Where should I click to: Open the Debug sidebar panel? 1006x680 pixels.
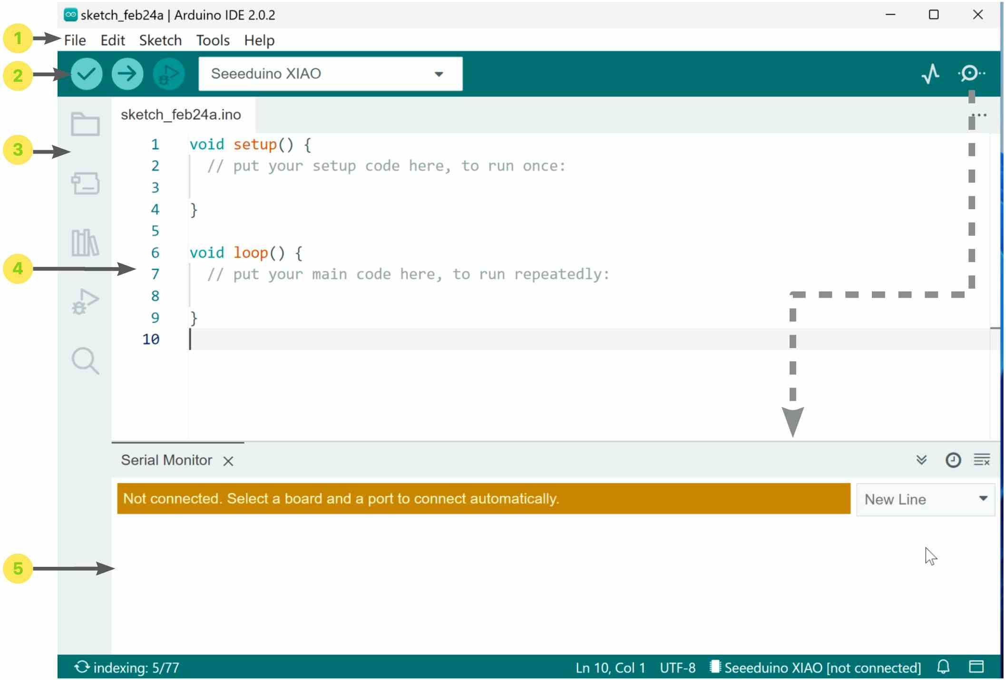point(85,301)
